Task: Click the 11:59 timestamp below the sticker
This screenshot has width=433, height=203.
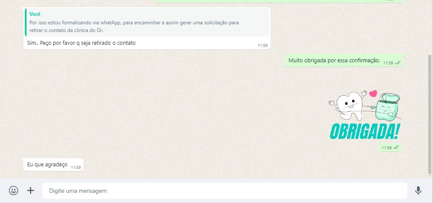Action: click(x=387, y=148)
